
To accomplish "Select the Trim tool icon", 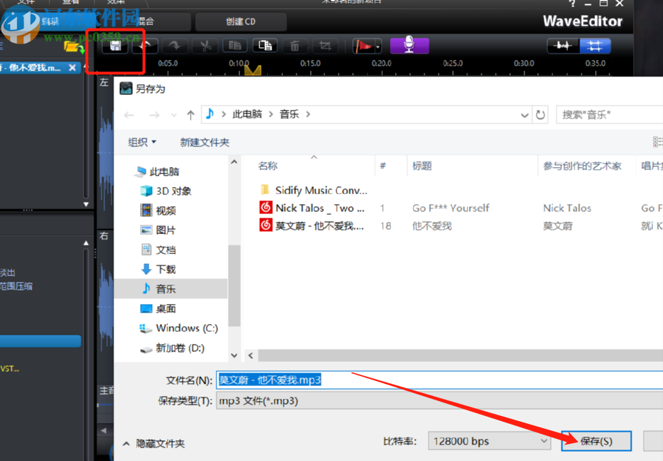I will tap(324, 46).
